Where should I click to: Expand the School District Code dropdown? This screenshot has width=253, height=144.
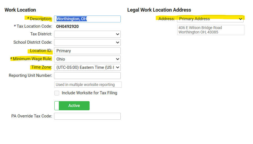pos(87,42)
